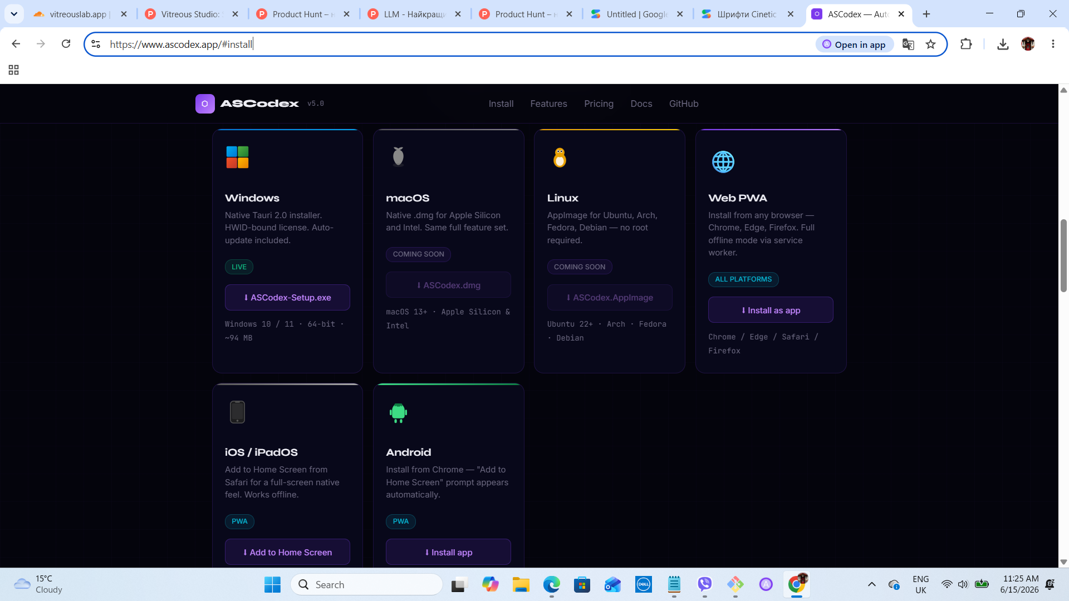
Task: Open the Windows Start menu
Action: [272, 584]
